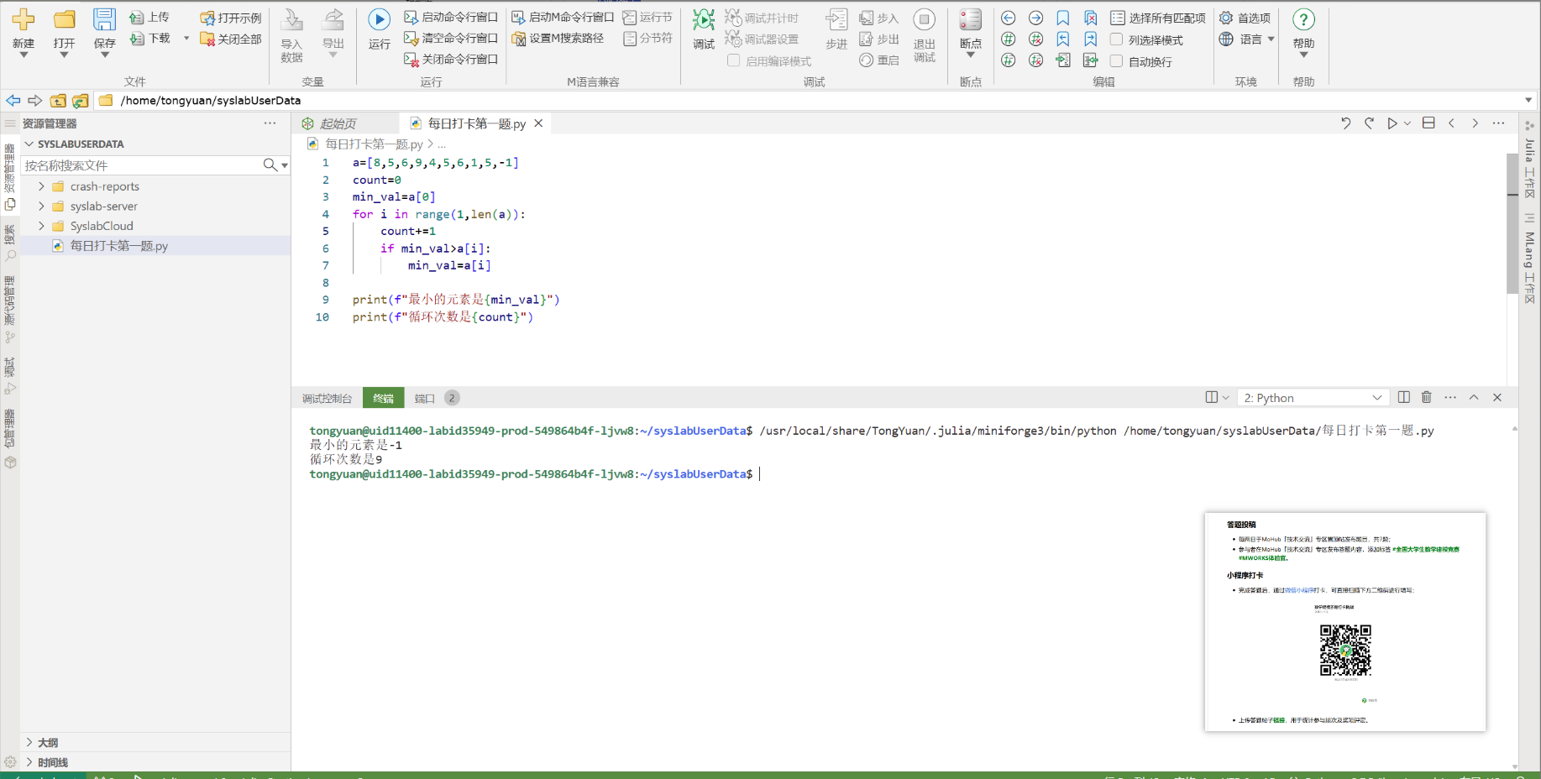Screen dimensions: 1541x779
Task: Click the 按名称搜索文件 search field
Action: click(141, 165)
